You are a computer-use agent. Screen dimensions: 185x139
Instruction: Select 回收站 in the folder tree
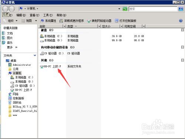click(15, 103)
